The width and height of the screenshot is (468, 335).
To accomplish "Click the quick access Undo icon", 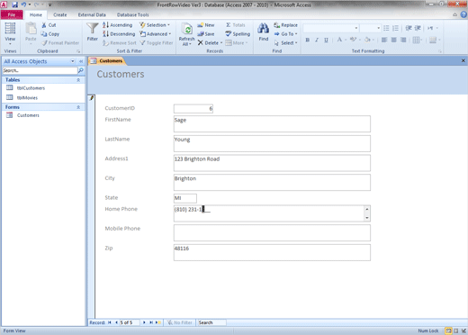I will [23, 5].
